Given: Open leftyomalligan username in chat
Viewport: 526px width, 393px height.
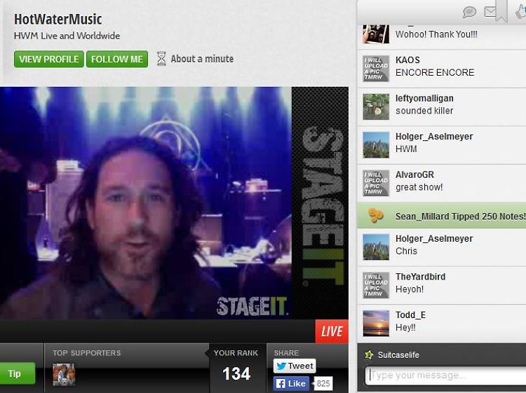Looking at the screenshot, I should tap(424, 98).
